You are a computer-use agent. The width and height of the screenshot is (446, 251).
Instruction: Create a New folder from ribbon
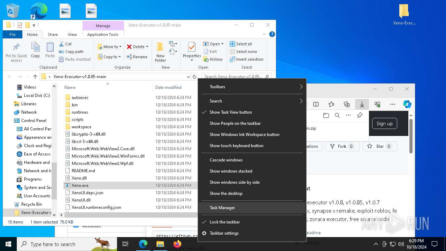tap(160, 52)
